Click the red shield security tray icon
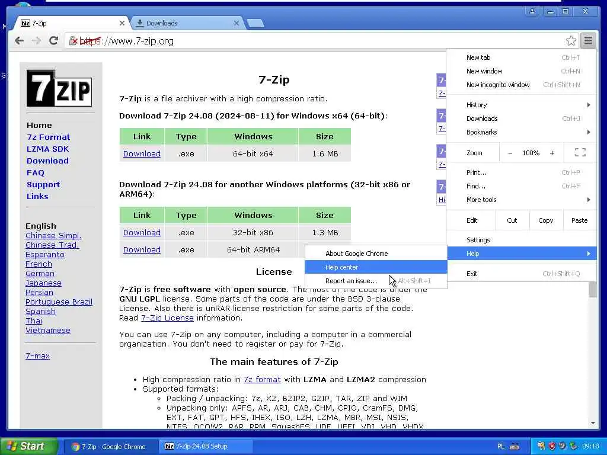607x455 pixels. [x=552, y=447]
